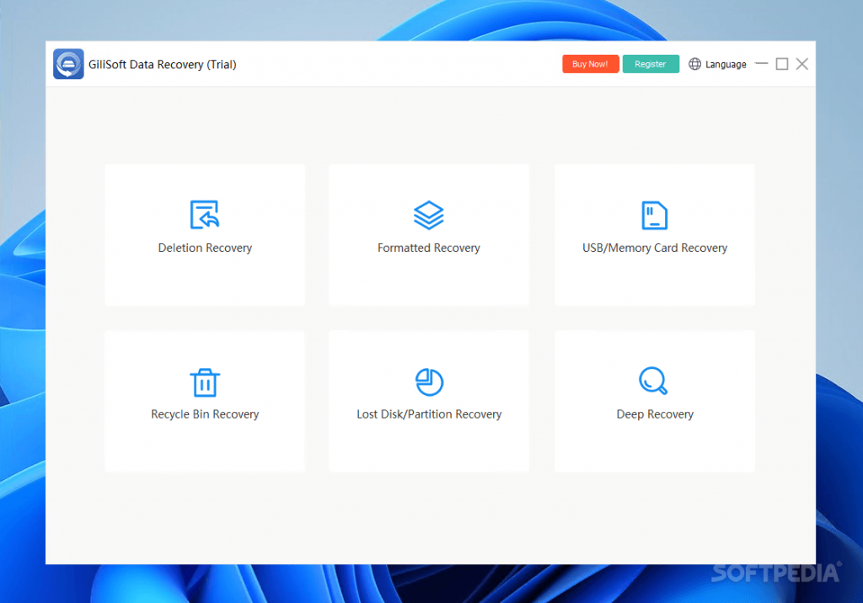
Task: Select the Deletion Recovery icon
Action: point(205,214)
